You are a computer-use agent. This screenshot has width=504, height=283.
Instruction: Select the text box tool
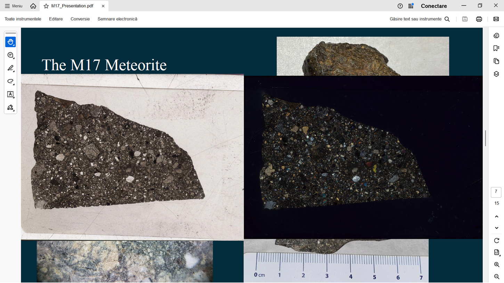coord(10,94)
